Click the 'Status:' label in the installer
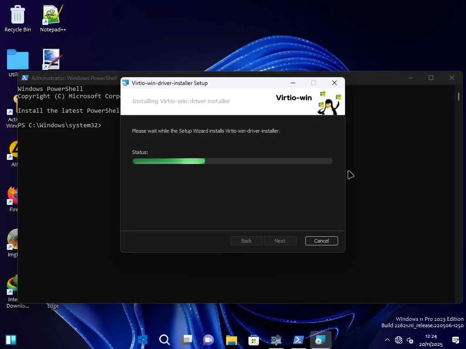The height and width of the screenshot is (349, 466). tap(140, 152)
